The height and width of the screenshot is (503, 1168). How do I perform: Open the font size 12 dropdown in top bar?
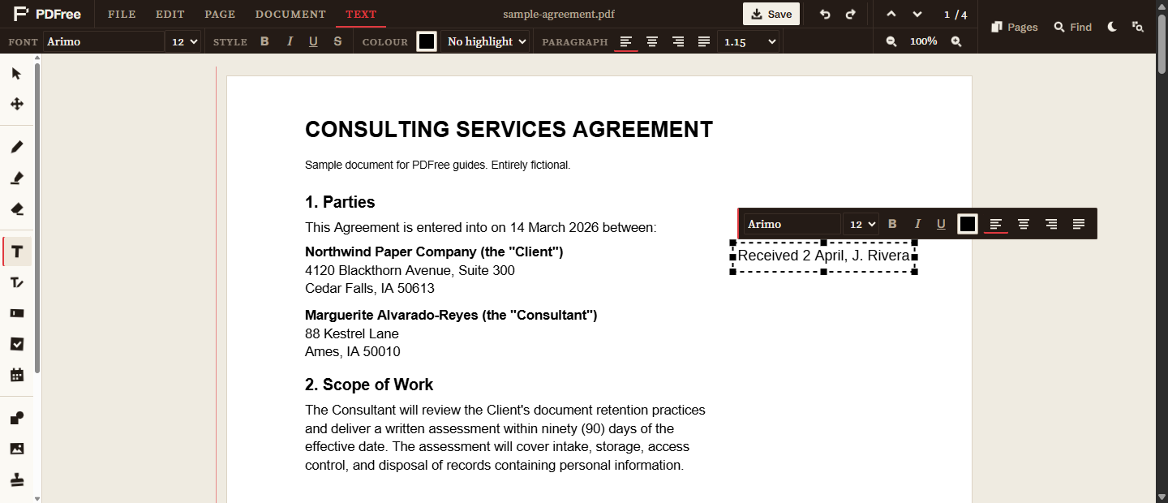tap(182, 41)
